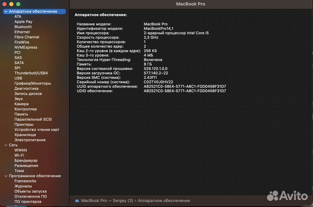Open Брандмауэр information
The height and width of the screenshot is (207, 313).
coord(26,161)
